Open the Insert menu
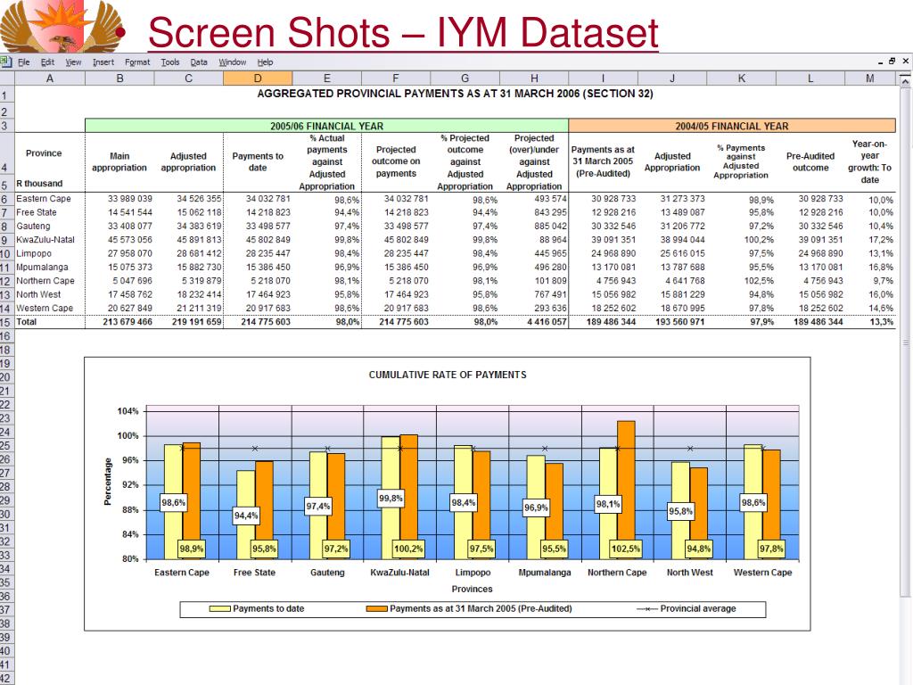The height and width of the screenshot is (685, 913). tap(103, 62)
